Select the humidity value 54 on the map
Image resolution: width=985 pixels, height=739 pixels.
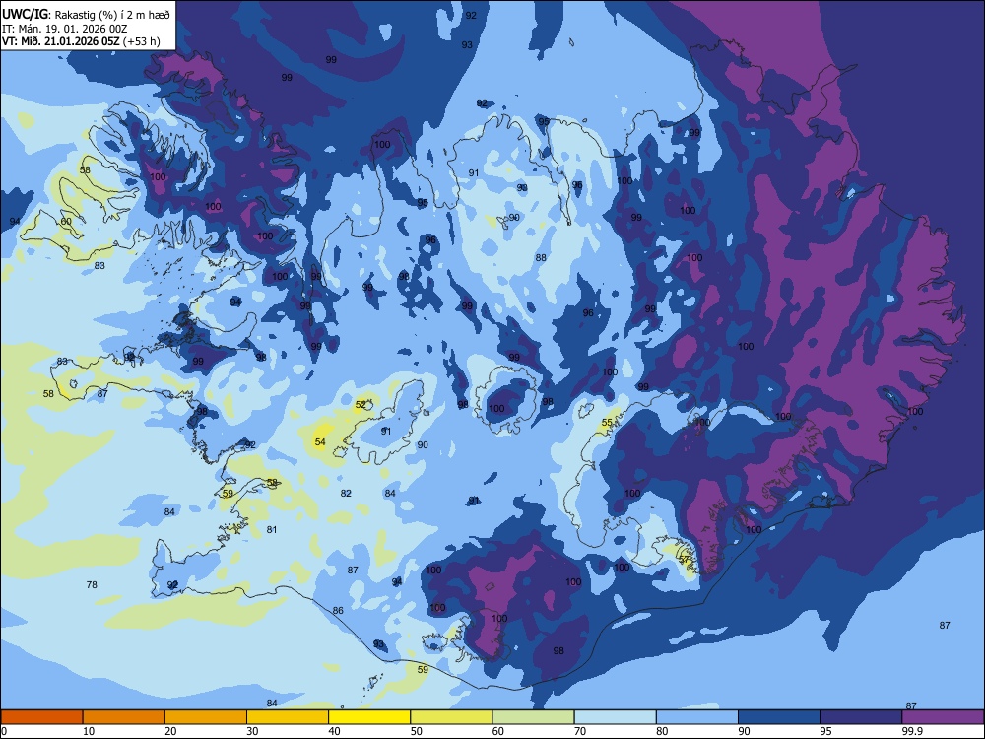click(x=320, y=441)
